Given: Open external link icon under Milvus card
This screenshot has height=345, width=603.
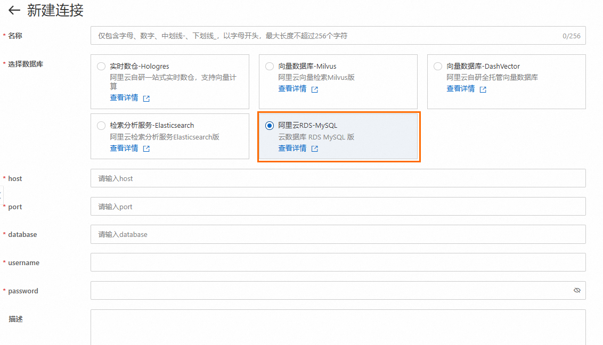Looking at the screenshot, I should click(315, 89).
